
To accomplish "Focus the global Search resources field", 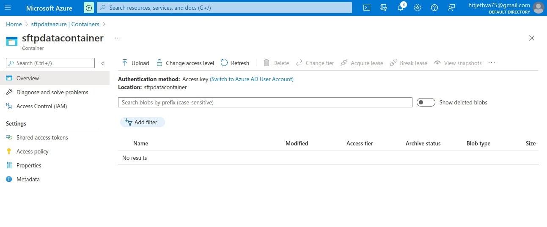I will pyautogui.click(x=224, y=8).
